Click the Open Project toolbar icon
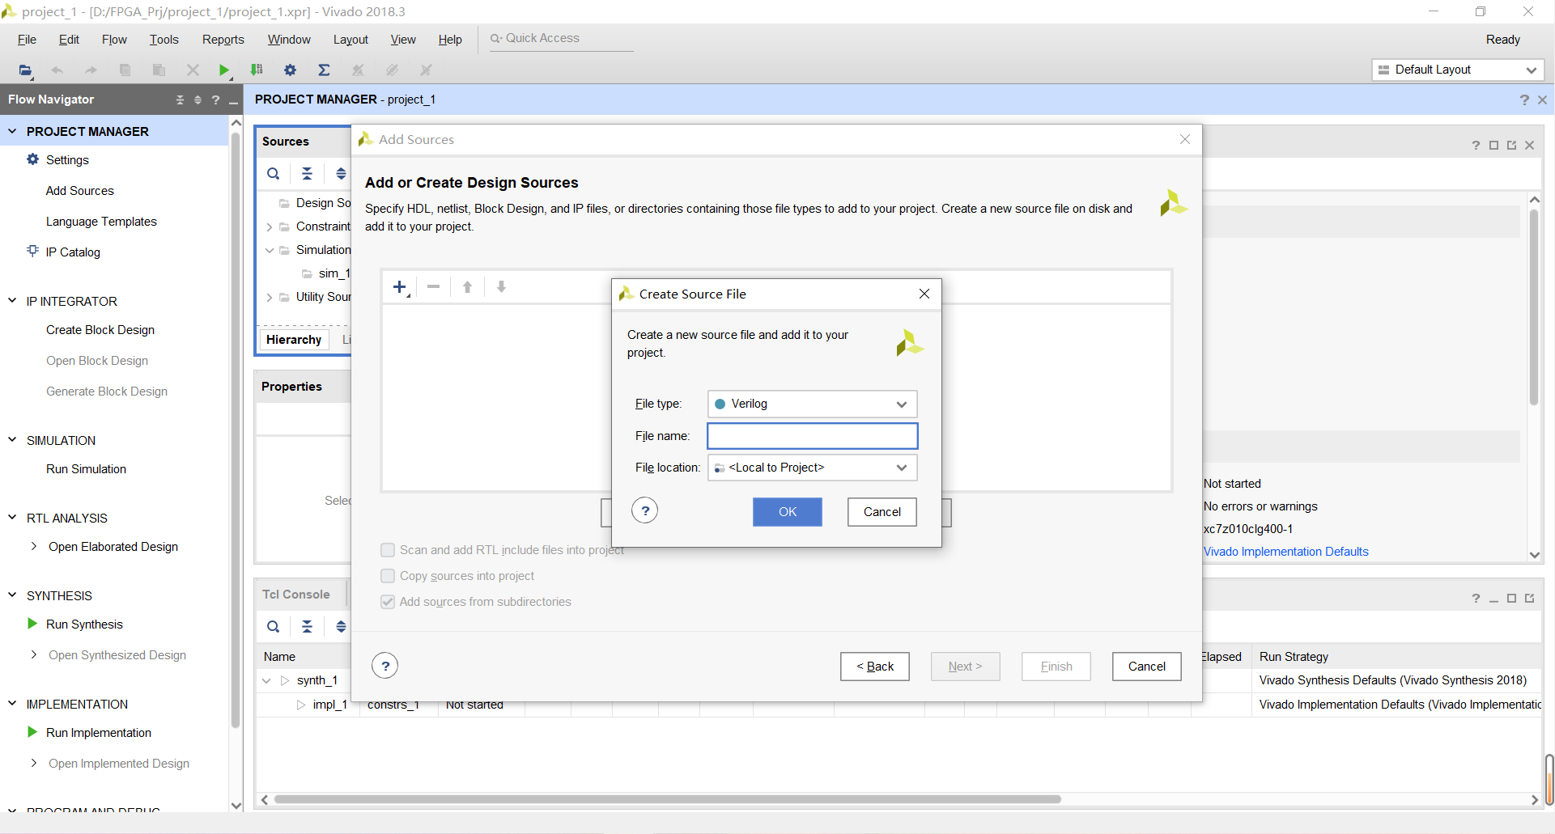1555x834 pixels. (26, 70)
